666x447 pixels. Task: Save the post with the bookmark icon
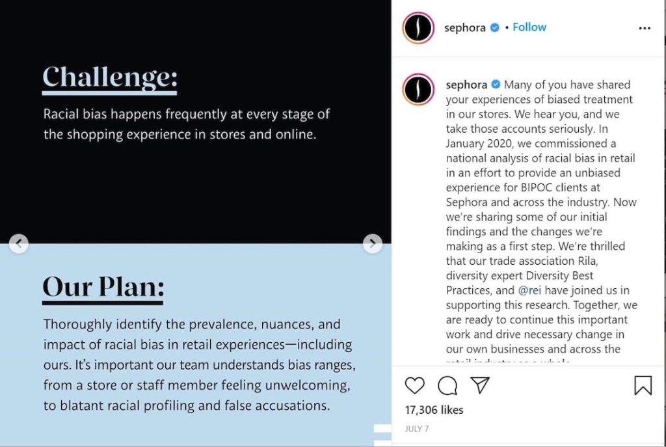pos(643,386)
